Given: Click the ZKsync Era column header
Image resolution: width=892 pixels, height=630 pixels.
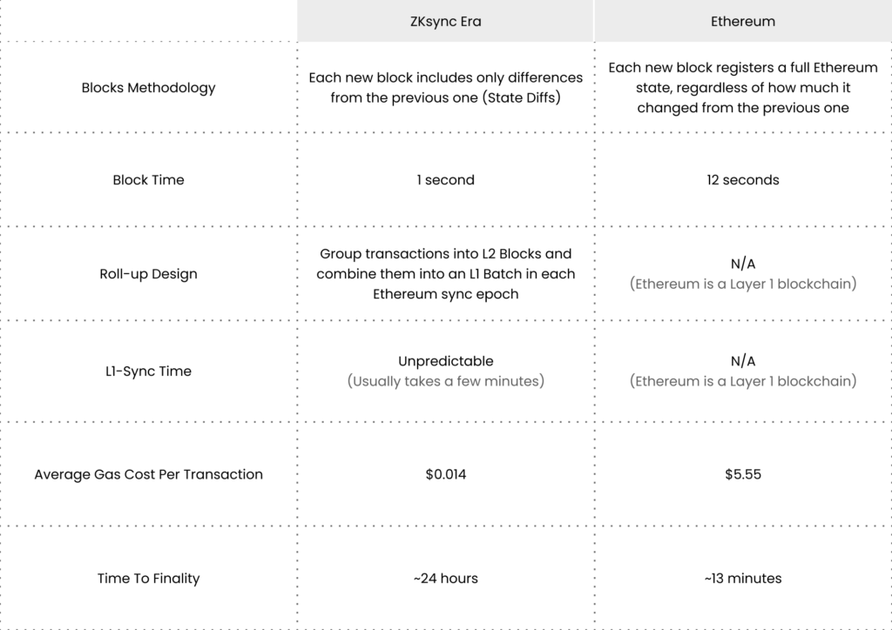Looking at the screenshot, I should click(445, 22).
